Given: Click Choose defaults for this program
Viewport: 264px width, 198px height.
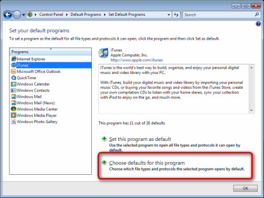Looking at the screenshot, I should (147, 163).
